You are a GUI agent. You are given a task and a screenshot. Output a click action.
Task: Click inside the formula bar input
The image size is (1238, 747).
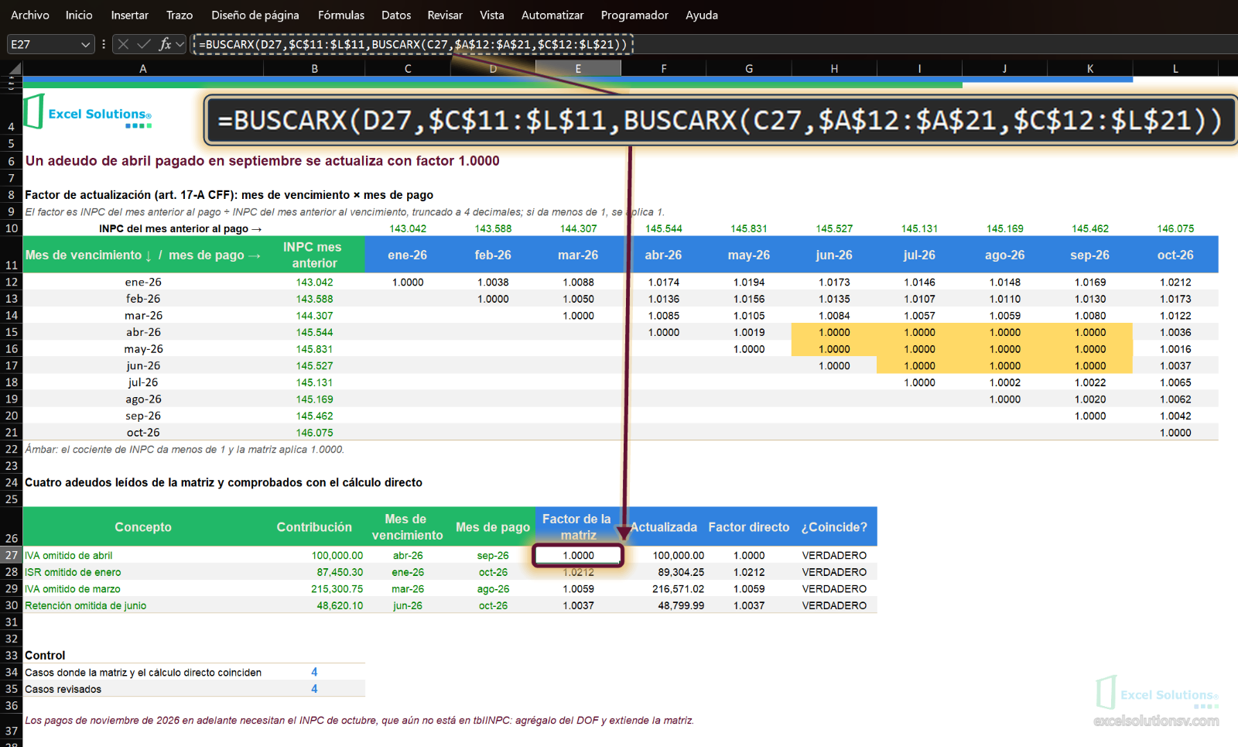712,44
